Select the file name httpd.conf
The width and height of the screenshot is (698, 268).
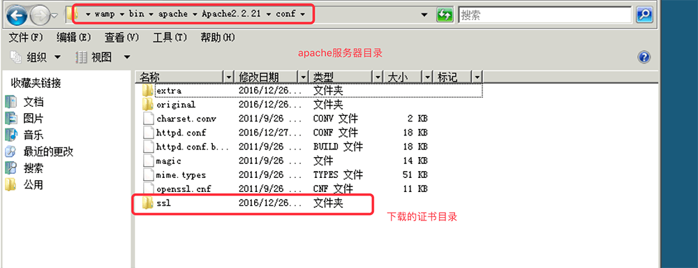click(181, 133)
